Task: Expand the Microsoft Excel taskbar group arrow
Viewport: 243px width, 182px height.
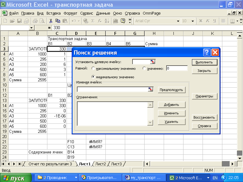Action: pos(208,178)
